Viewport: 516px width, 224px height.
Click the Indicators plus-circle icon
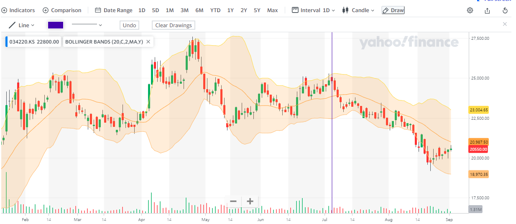[5, 10]
